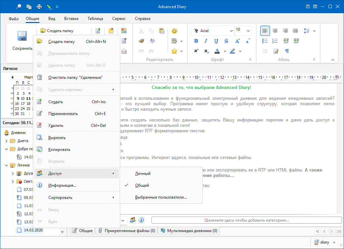Switch to the Вставка ribbon tab

pos(71,19)
